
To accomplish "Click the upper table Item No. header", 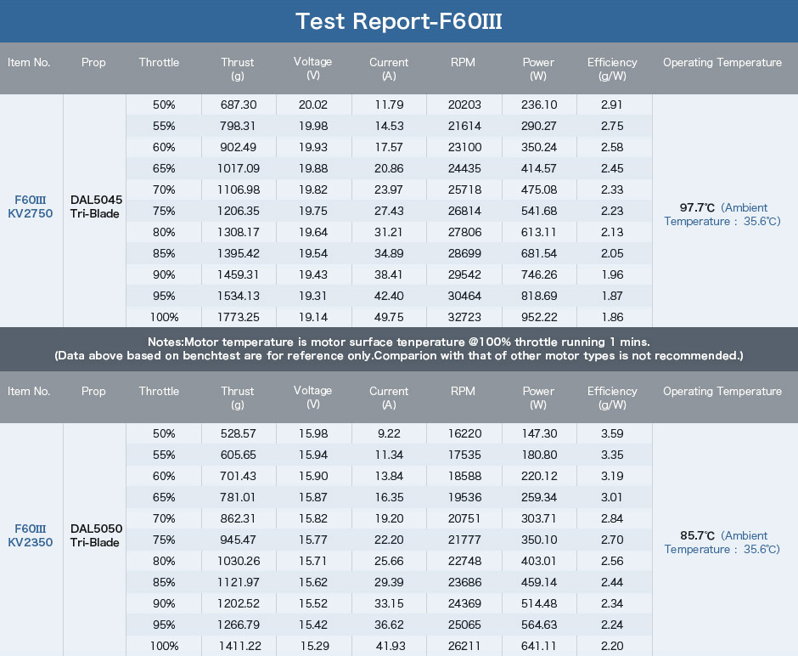I will click(x=29, y=63).
